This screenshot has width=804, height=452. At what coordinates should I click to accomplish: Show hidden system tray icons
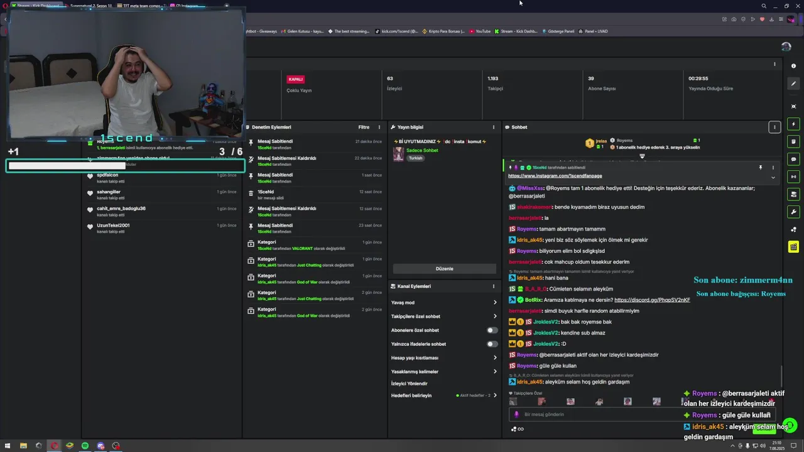[732, 446]
